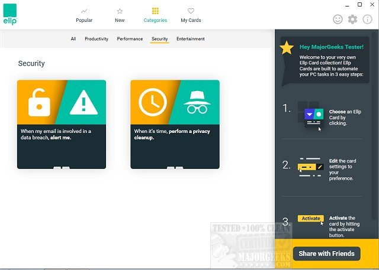Click the info icon
The height and width of the screenshot is (270, 379).
point(367,19)
